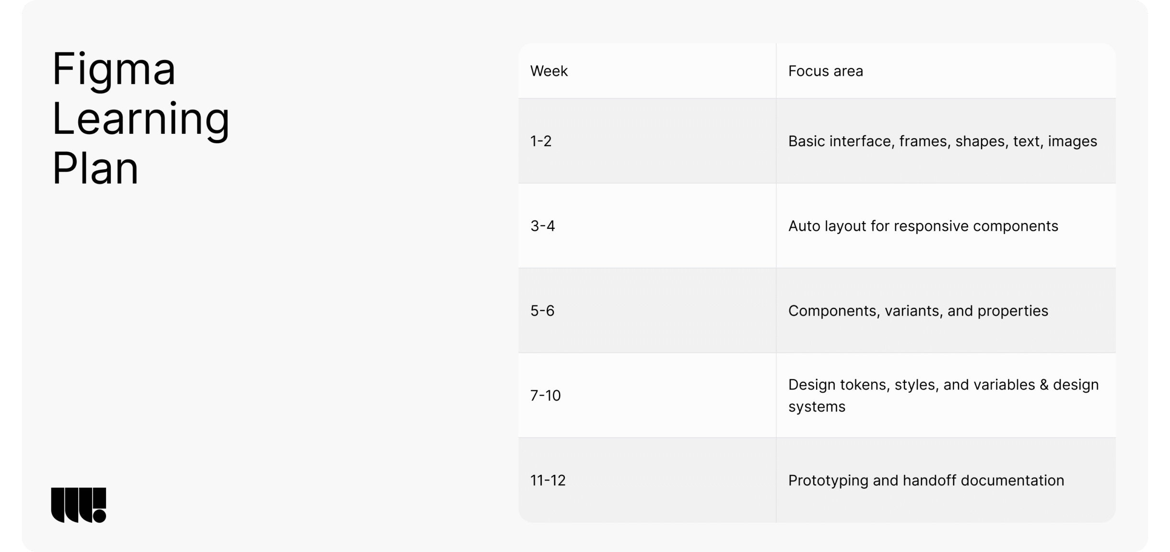Click the word 'Figma' in title
This screenshot has width=1170, height=552.
(x=114, y=70)
